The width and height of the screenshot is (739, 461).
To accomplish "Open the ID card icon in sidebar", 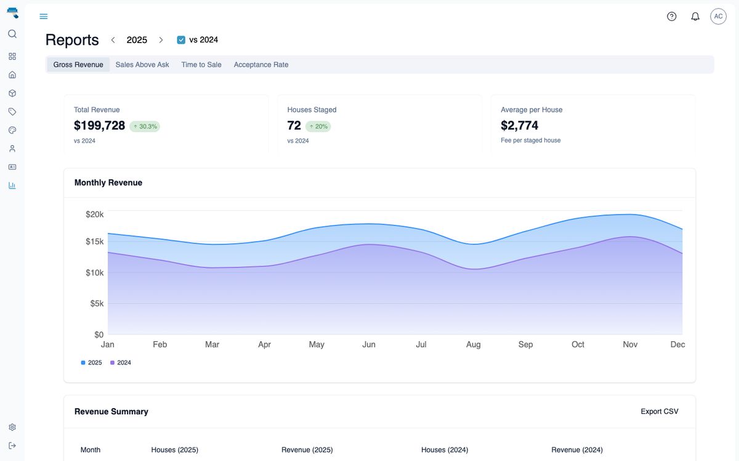I will click(12, 167).
